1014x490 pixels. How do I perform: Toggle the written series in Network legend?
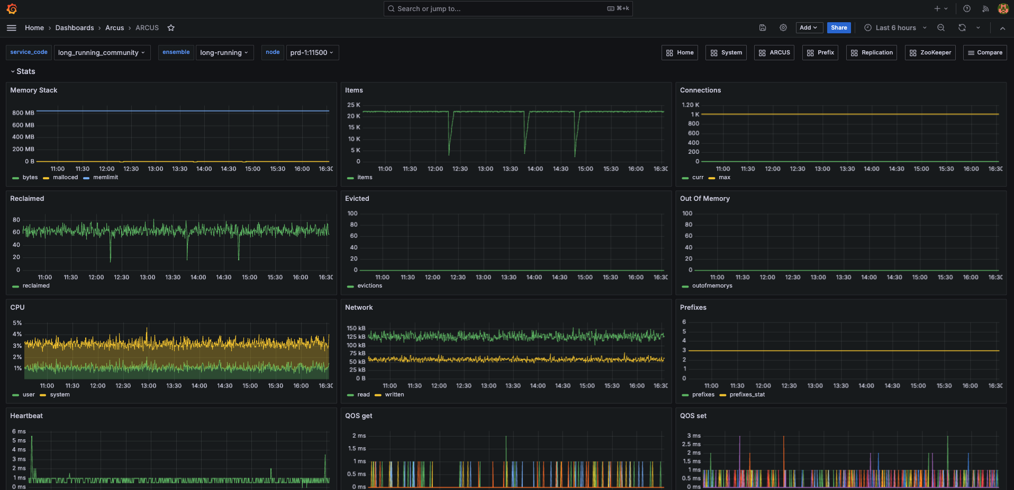pos(394,395)
